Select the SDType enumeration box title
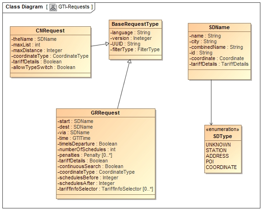Viewport: 267px width, 215px height. pyautogui.click(x=223, y=136)
